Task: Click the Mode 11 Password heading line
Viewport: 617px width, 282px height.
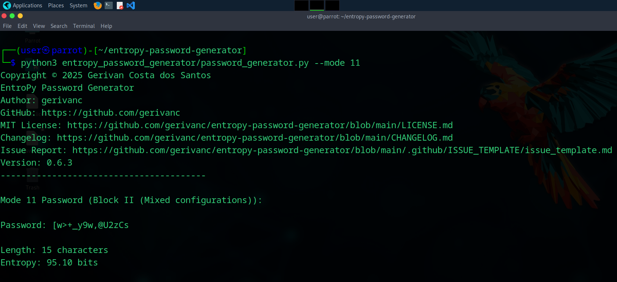Action: tap(131, 200)
